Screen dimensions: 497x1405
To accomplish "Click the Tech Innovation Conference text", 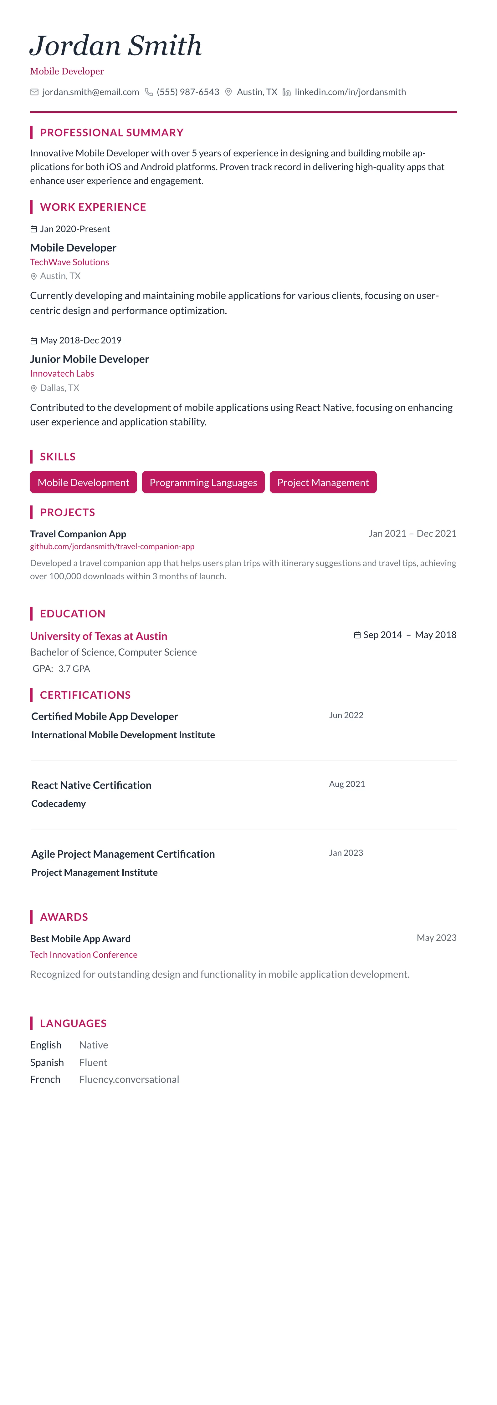I will (x=84, y=955).
